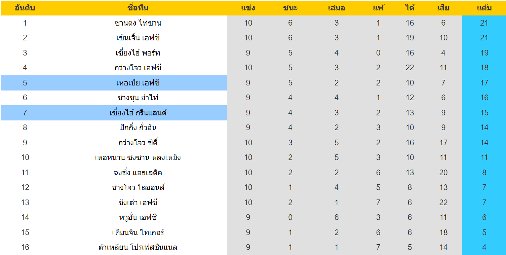506x255 pixels.
Task: Click the ชื่อทีม column header
Action: point(138,8)
